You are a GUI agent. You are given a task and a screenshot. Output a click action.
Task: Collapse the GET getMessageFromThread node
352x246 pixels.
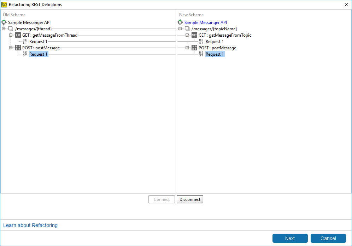tap(11, 35)
